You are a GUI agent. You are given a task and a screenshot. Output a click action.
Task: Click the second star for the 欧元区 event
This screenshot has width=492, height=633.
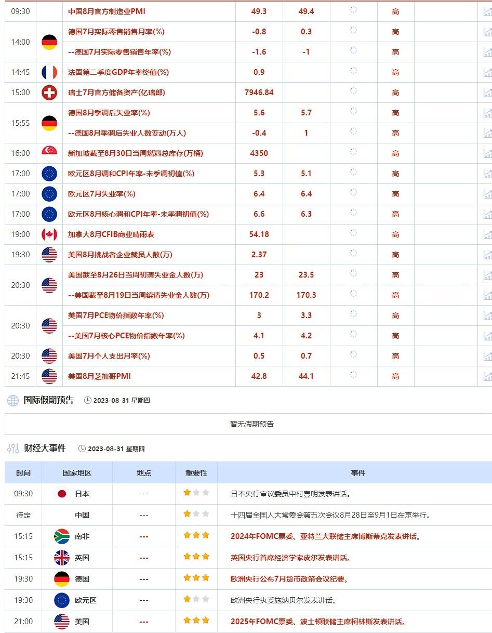pos(195,600)
